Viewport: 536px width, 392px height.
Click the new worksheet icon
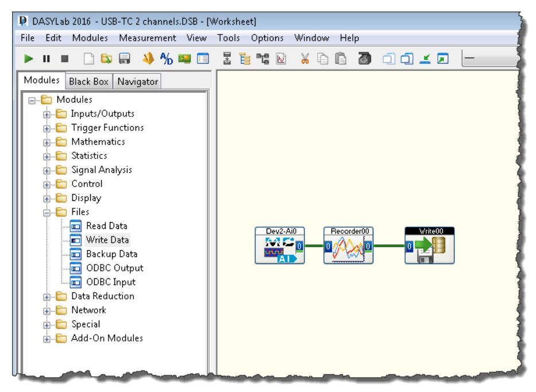point(90,59)
